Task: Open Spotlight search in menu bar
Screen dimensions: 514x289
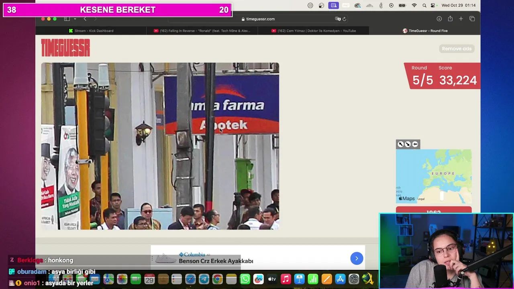Action: (424, 5)
